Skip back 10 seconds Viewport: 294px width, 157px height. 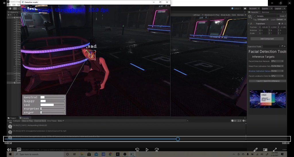pyautogui.click(x=137, y=150)
